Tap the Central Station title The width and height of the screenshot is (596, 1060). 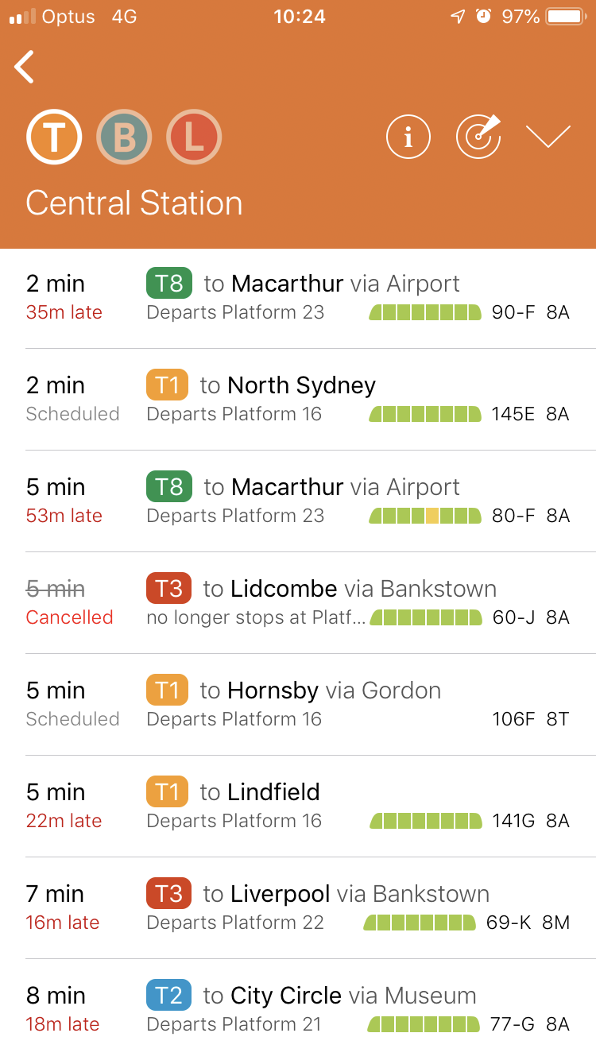tap(134, 203)
